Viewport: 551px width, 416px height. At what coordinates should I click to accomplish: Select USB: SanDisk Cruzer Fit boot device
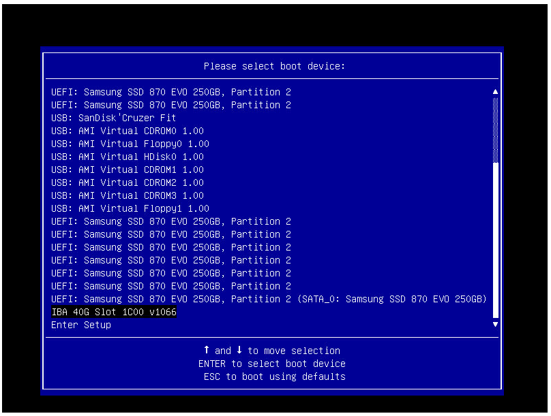(113, 118)
